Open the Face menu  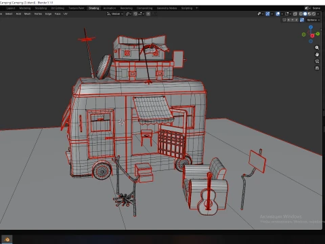click(x=58, y=14)
